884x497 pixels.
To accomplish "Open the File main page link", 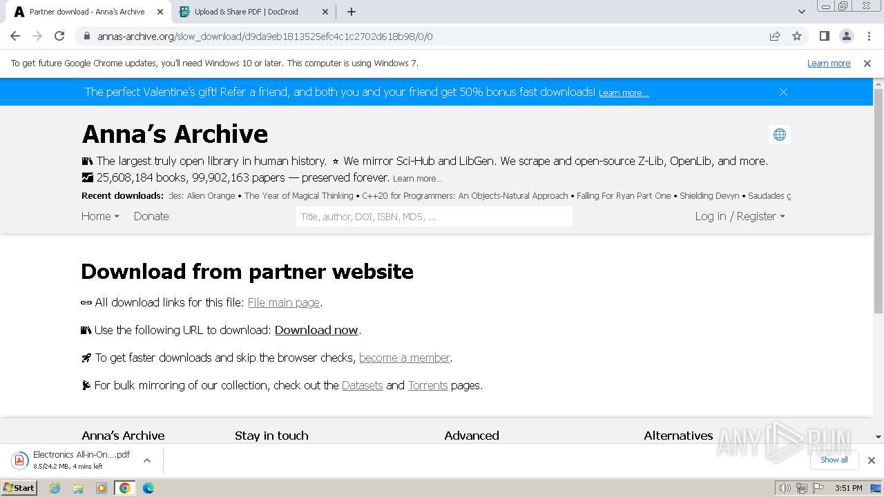I will [284, 302].
